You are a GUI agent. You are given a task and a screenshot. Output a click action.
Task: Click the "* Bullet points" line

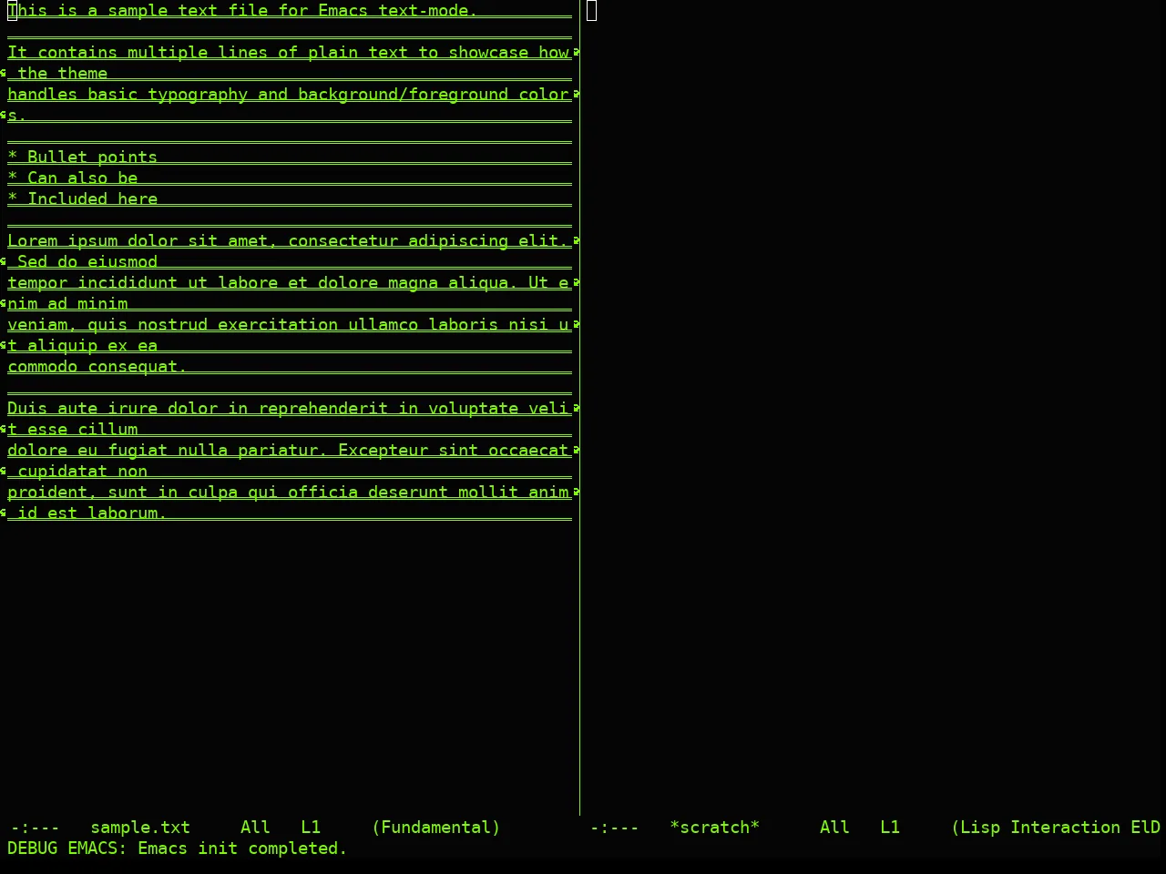pos(83,158)
